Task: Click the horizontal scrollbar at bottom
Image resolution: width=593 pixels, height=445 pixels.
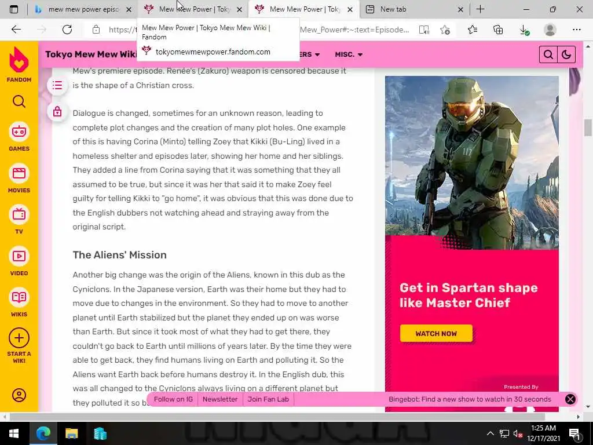Action: click(277, 417)
